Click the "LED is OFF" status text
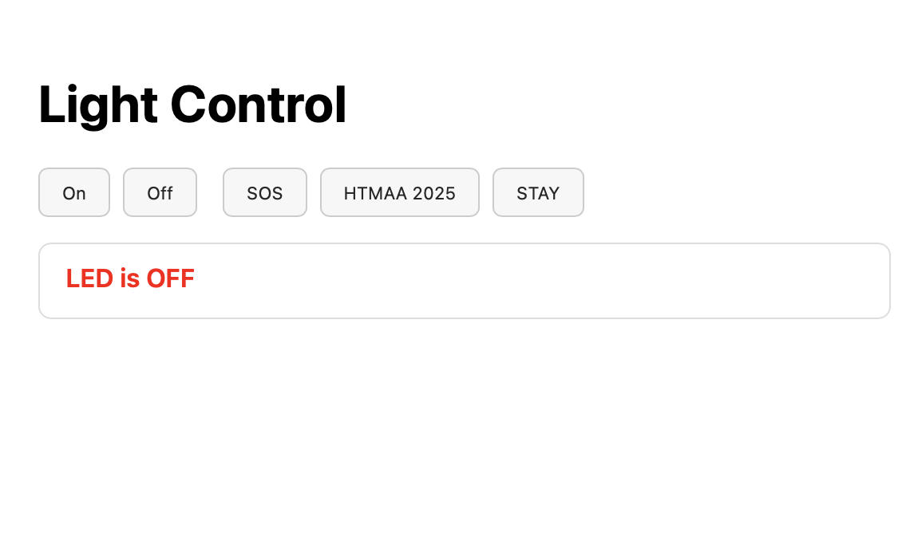Viewport: 902px width, 533px height. pos(130,278)
